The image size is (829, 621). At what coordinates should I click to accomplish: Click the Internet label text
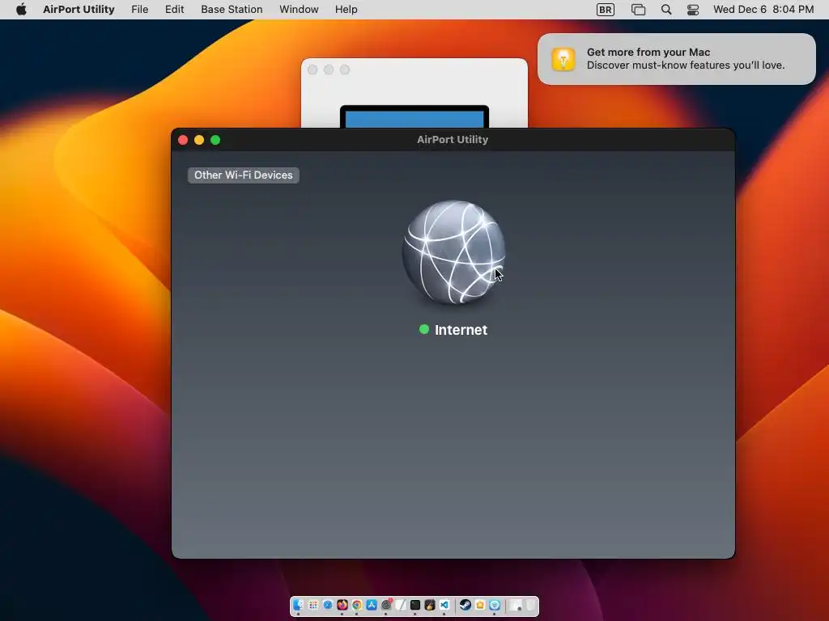pyautogui.click(x=461, y=330)
